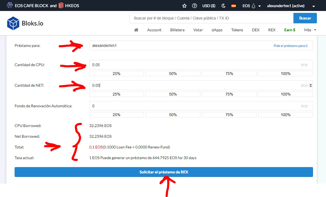Set NET amount to 25%

pos(116,94)
